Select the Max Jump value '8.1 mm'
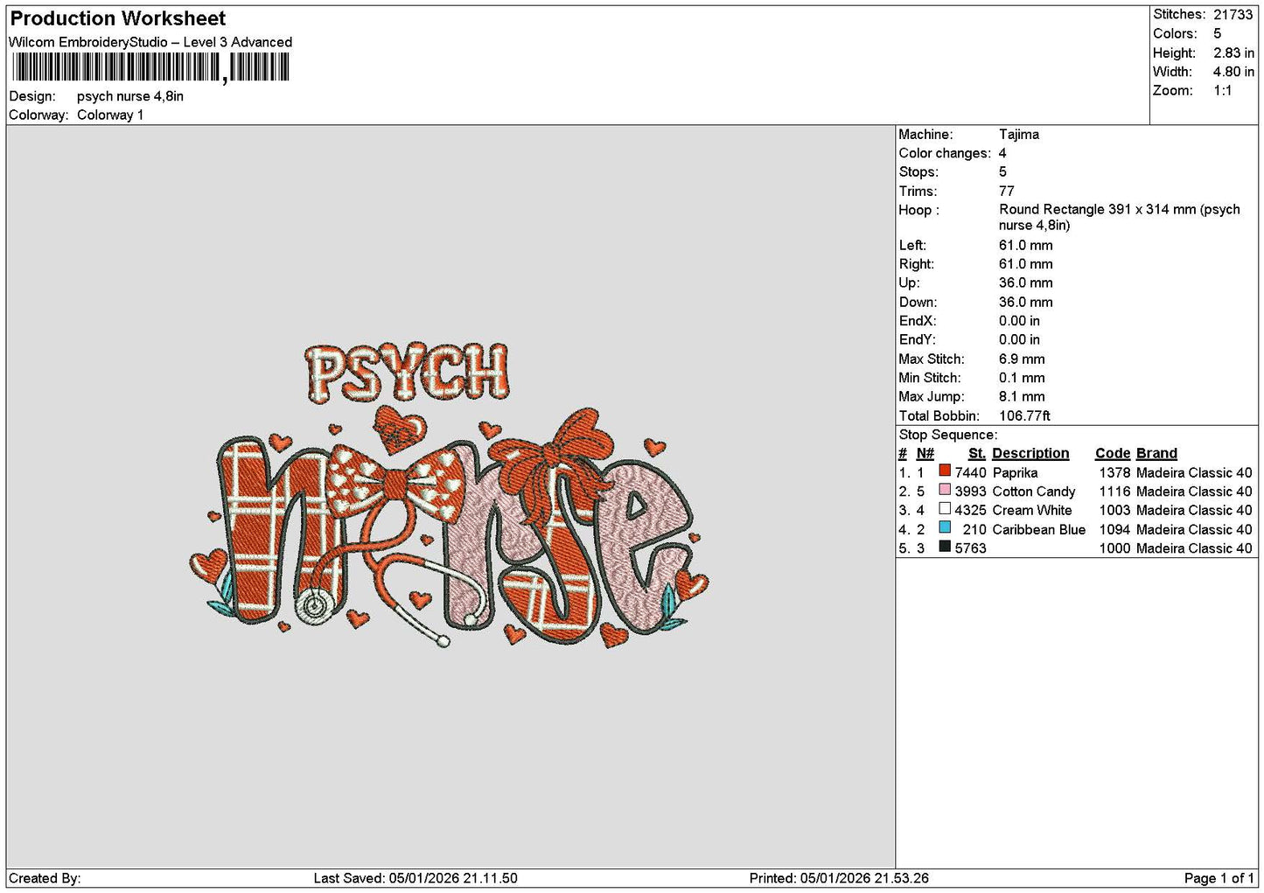 [1022, 396]
